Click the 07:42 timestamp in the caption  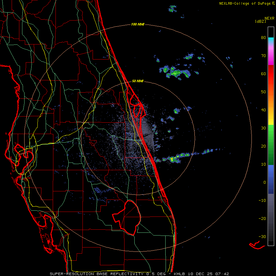pos(223,274)
